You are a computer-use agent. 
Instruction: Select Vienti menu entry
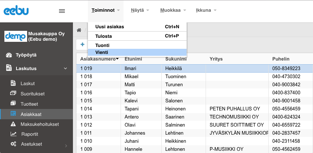137,52
